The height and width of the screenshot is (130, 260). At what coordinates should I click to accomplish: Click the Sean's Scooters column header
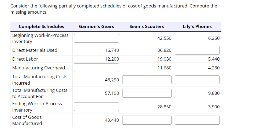tap(147, 26)
